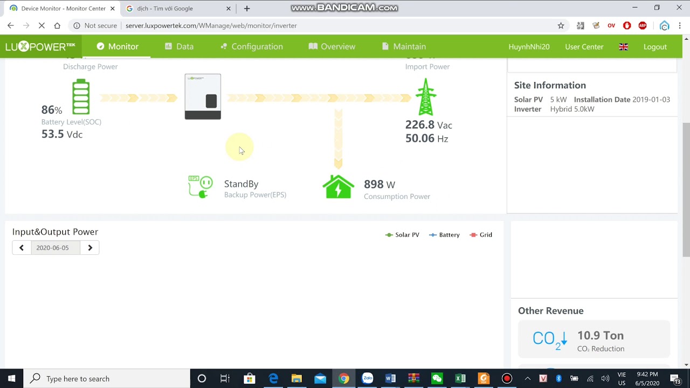Open User Center link

584,47
